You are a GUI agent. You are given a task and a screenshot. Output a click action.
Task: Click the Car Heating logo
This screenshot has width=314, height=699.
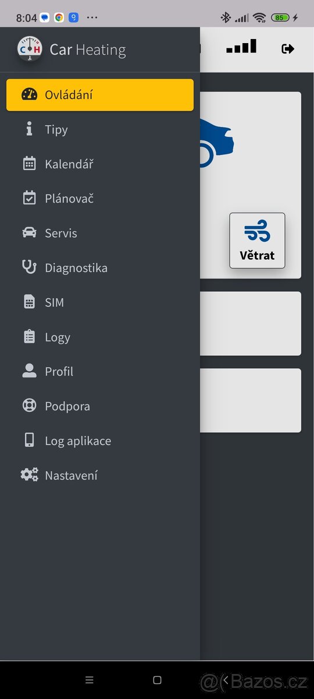30,50
